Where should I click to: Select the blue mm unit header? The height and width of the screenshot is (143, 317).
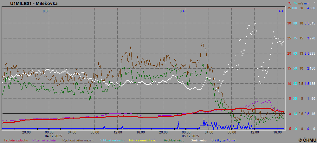(307, 3)
